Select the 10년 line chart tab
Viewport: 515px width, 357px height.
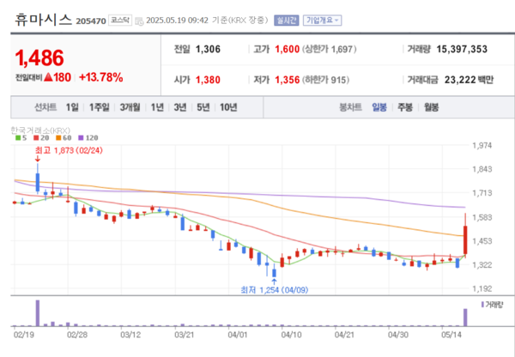[x=228, y=107]
